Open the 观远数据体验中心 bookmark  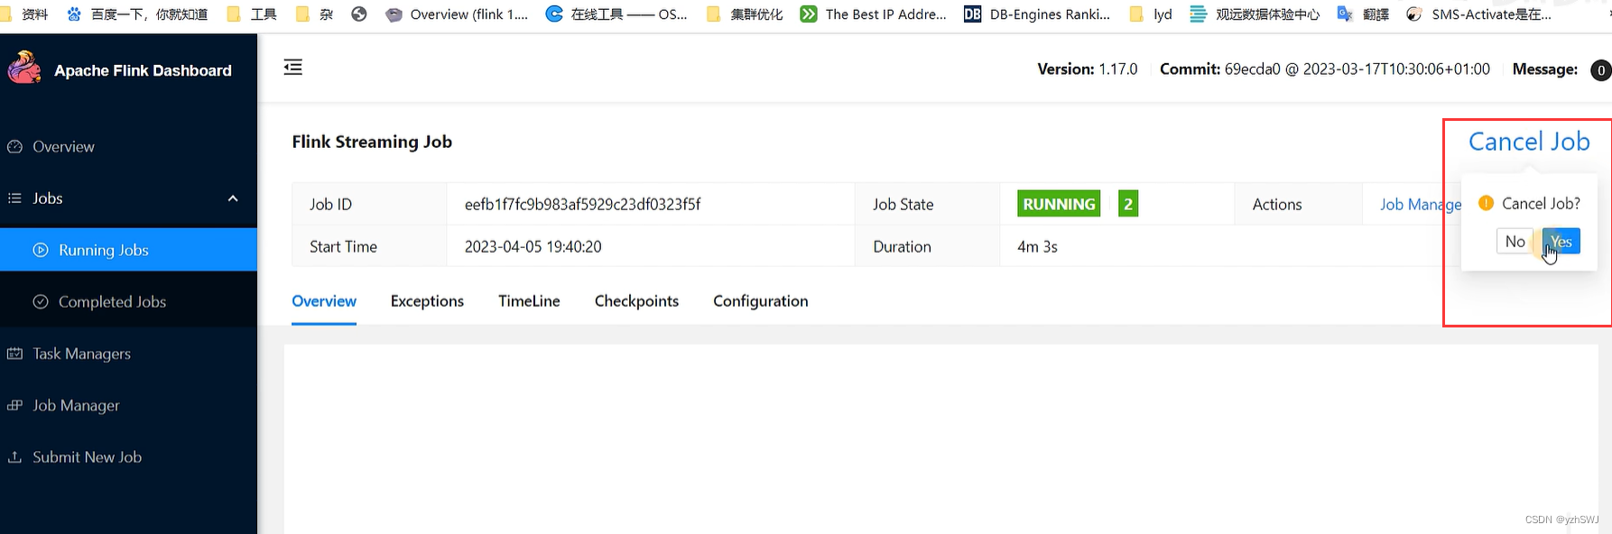(x=1254, y=14)
